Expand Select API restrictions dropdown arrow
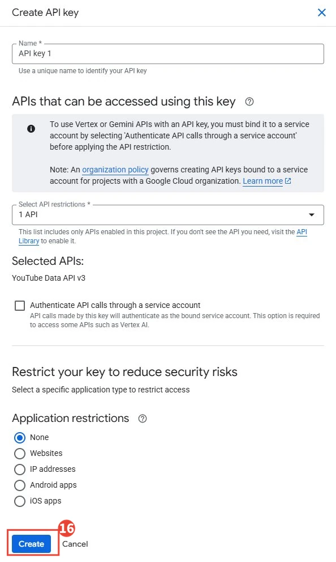 tap(312, 215)
